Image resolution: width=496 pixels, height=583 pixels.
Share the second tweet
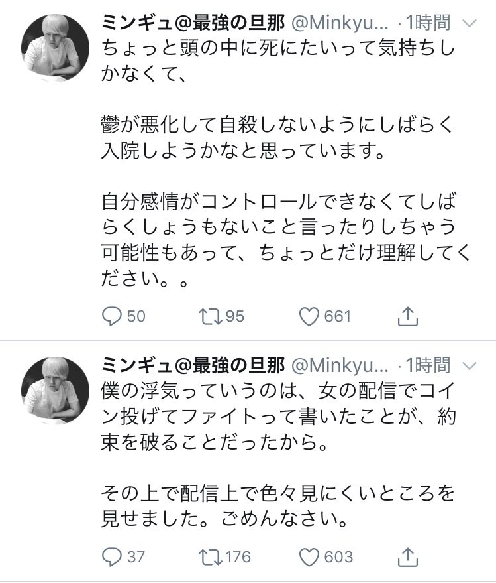point(409,556)
